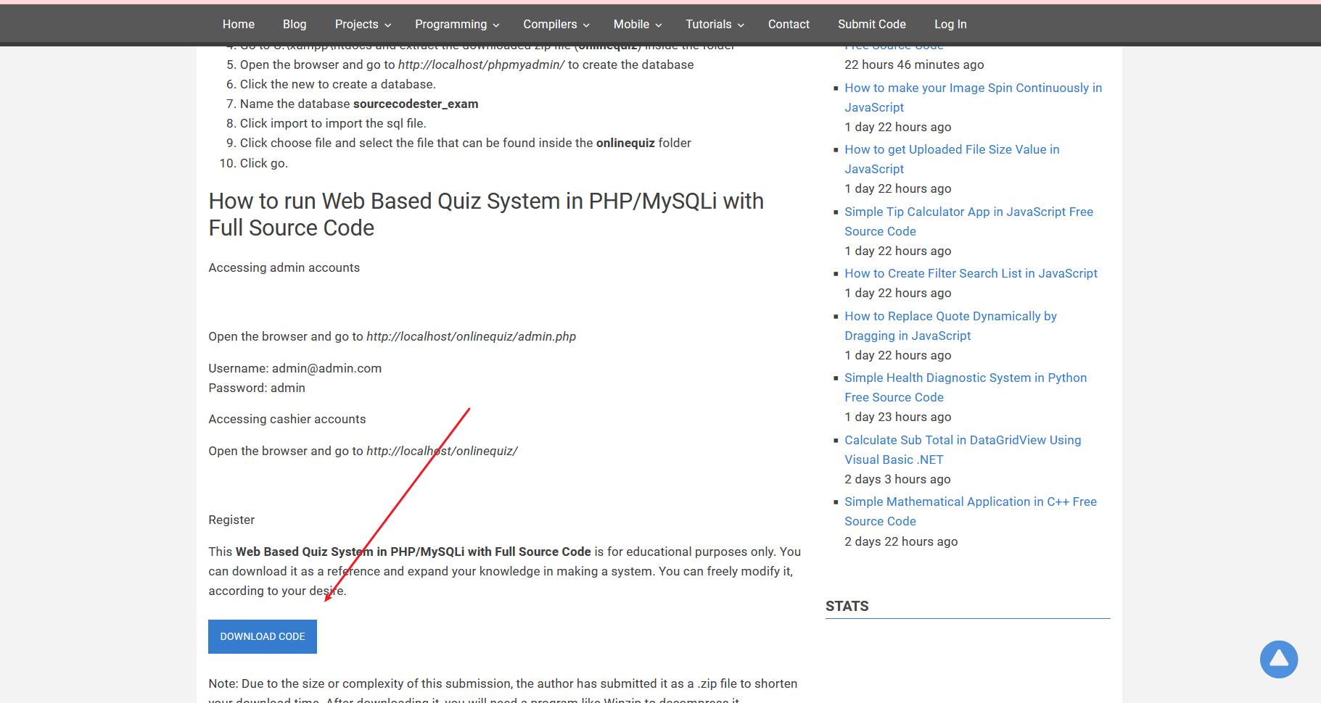Click the 'Accessing cashier accounts' text
The width and height of the screenshot is (1321, 703).
[287, 419]
